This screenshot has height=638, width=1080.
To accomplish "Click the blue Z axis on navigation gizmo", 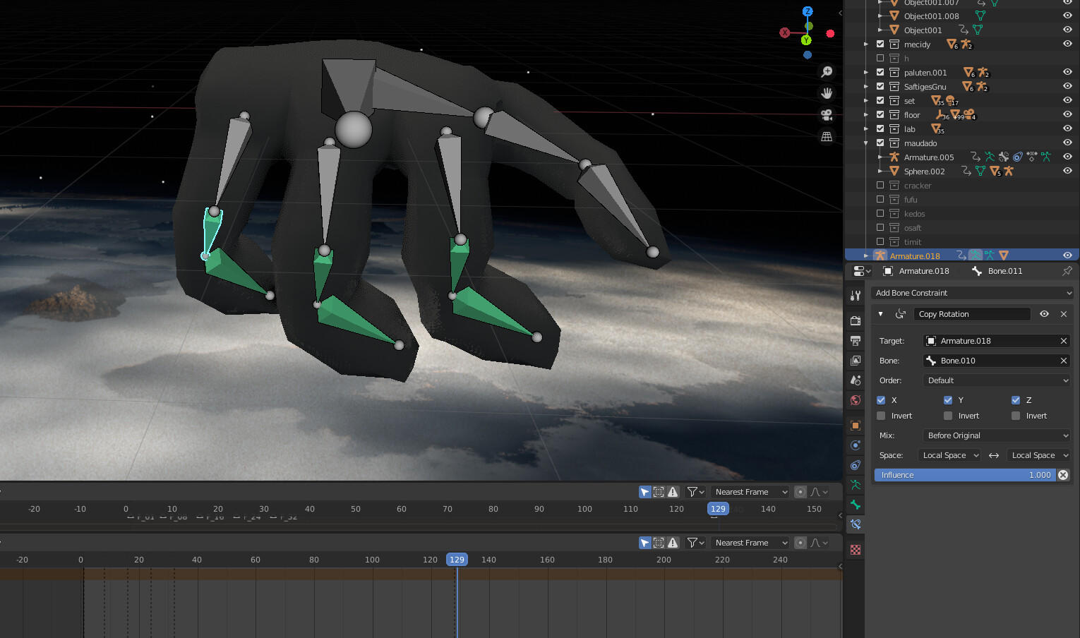I will click(808, 11).
